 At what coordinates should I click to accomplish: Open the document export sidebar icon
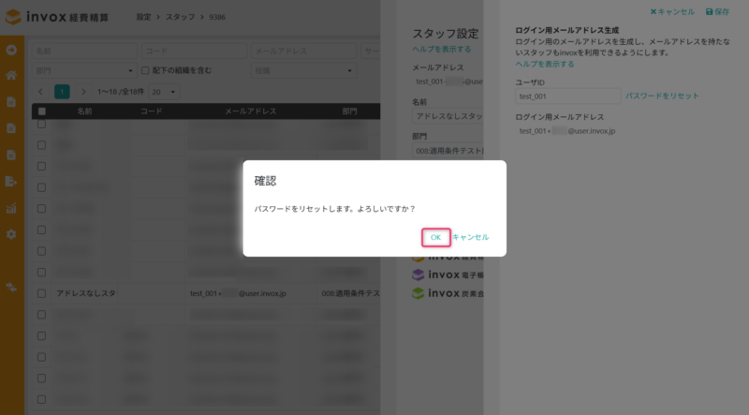pos(11,181)
